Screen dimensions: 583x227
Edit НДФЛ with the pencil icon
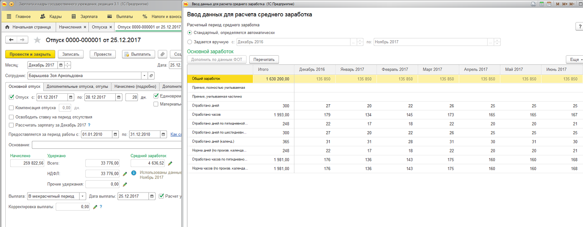pyautogui.click(x=125, y=174)
